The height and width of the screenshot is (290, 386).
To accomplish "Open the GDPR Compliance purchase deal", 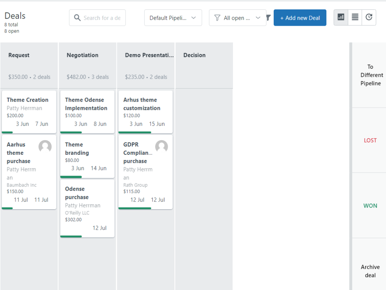I will [x=146, y=172].
